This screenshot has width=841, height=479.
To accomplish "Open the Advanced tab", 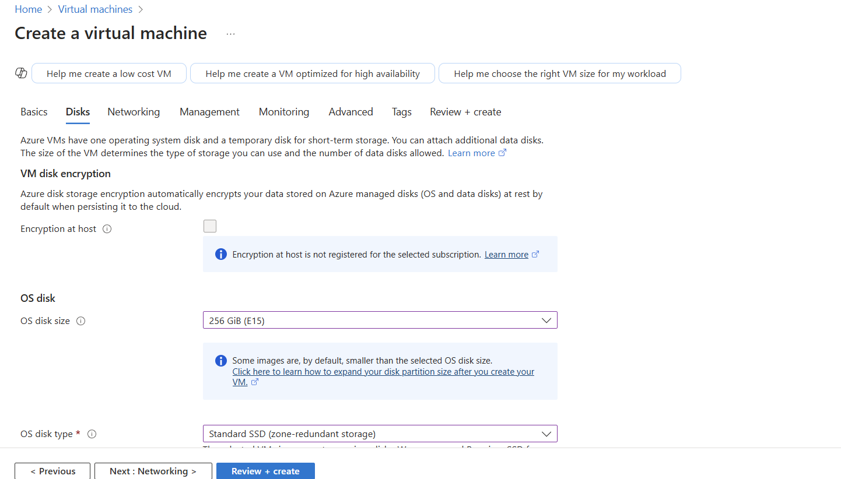I will pyautogui.click(x=351, y=112).
